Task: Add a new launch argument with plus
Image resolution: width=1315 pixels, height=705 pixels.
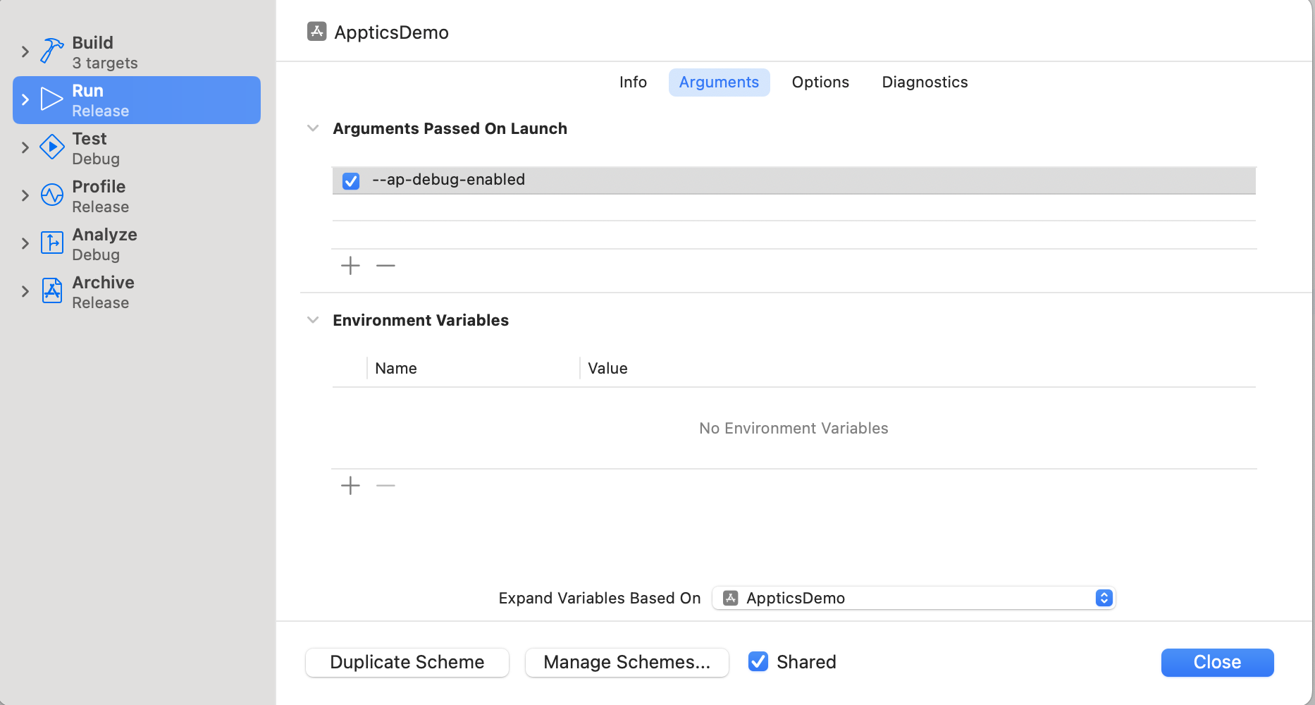Action: pyautogui.click(x=350, y=266)
